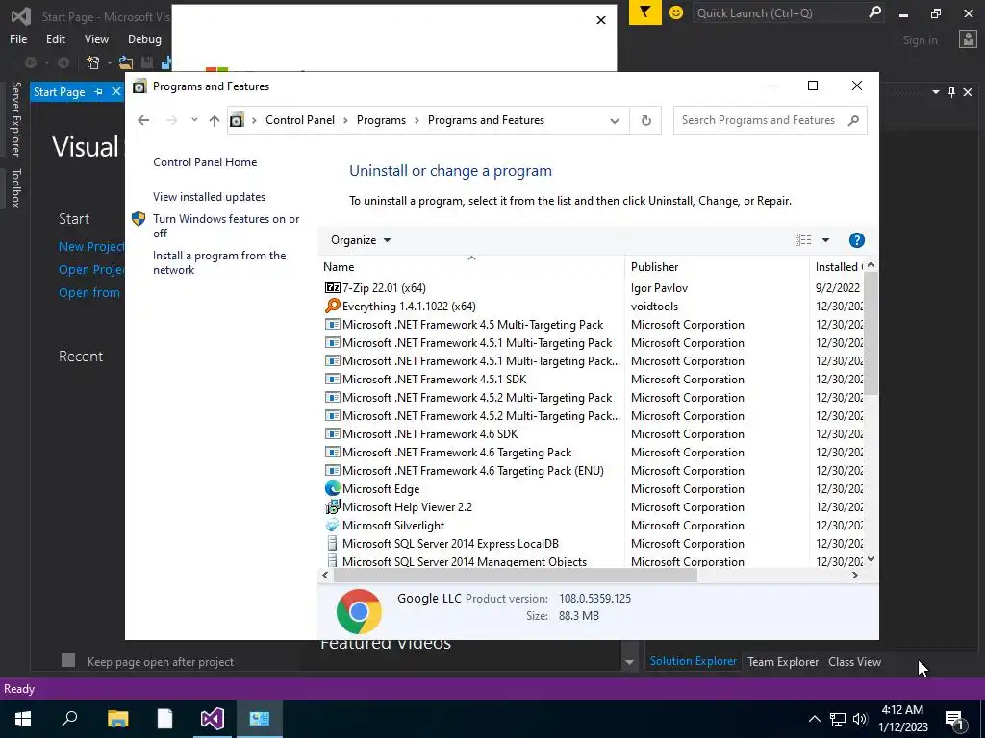
Task: Click the Visual Studio Navigate Forward button
Action: pyautogui.click(x=63, y=62)
